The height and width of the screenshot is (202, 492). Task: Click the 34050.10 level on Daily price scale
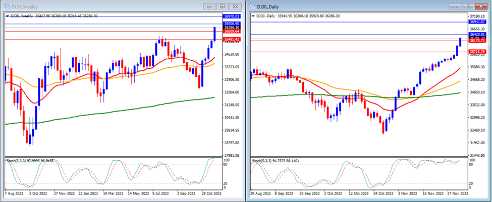(x=477, y=92)
